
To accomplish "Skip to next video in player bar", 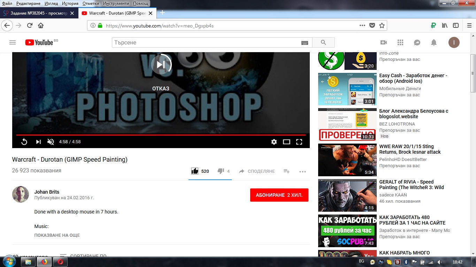I will click(38, 142).
